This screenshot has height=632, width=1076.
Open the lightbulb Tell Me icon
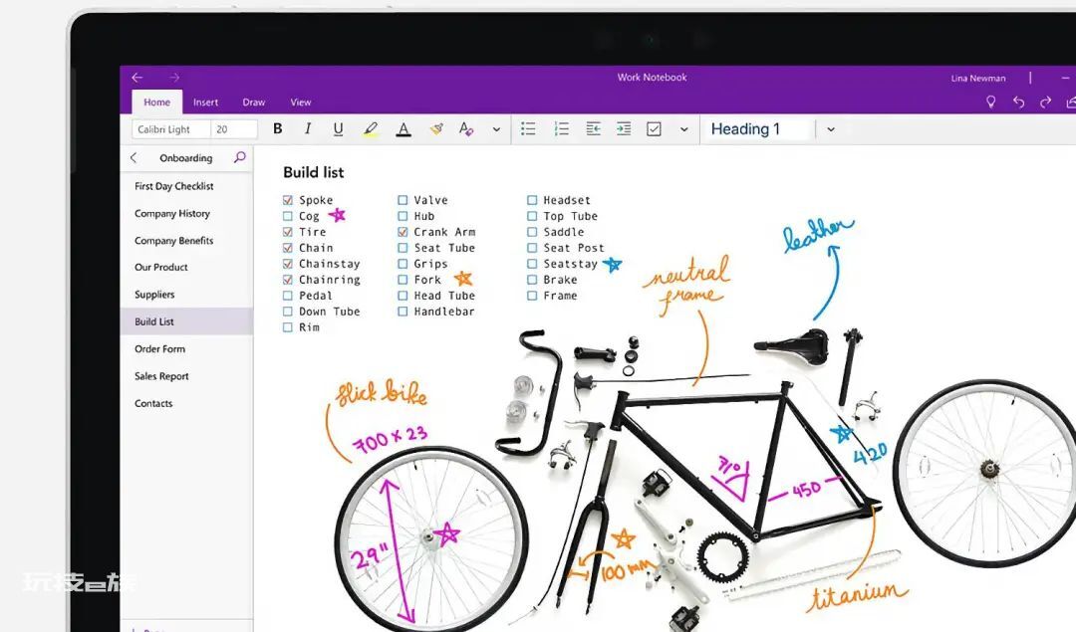(990, 103)
